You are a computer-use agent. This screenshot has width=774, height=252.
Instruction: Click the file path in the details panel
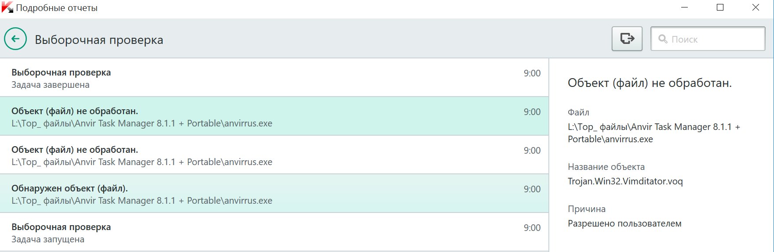click(x=654, y=133)
